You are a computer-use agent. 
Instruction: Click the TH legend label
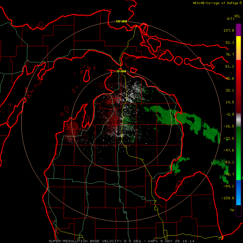coord(232,210)
